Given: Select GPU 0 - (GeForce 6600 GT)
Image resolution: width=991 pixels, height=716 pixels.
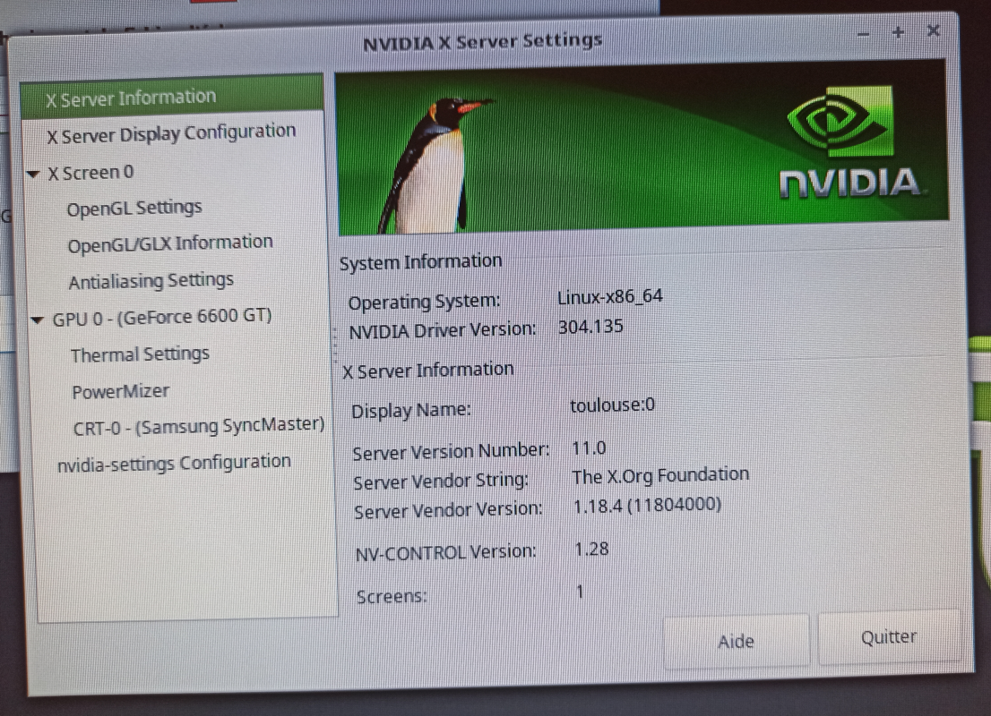Looking at the screenshot, I should 162,317.
